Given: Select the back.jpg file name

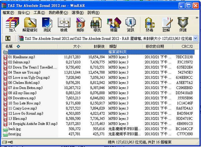Looking at the screenshot, I should tap(14, 129).
